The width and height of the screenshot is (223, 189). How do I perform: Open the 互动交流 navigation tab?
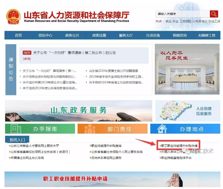(153, 35)
